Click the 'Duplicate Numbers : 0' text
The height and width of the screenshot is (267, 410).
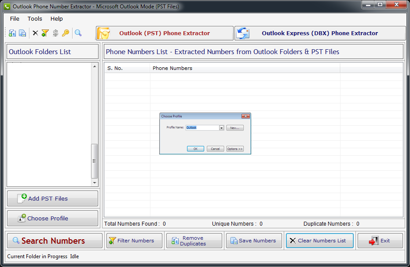331,224
